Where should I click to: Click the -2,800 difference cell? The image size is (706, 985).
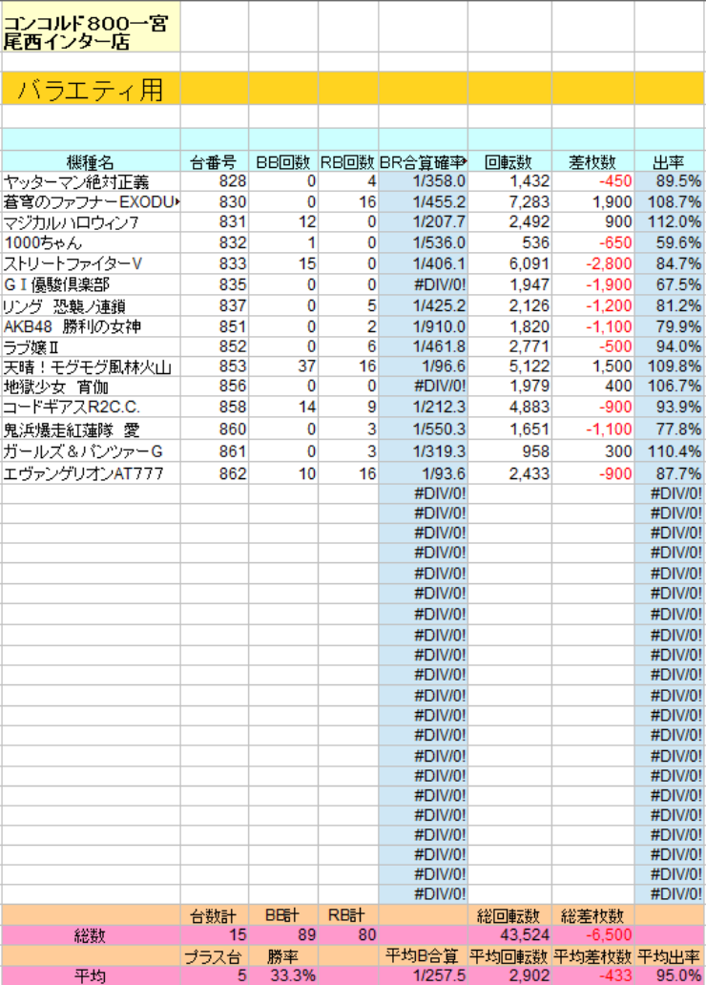coord(592,263)
